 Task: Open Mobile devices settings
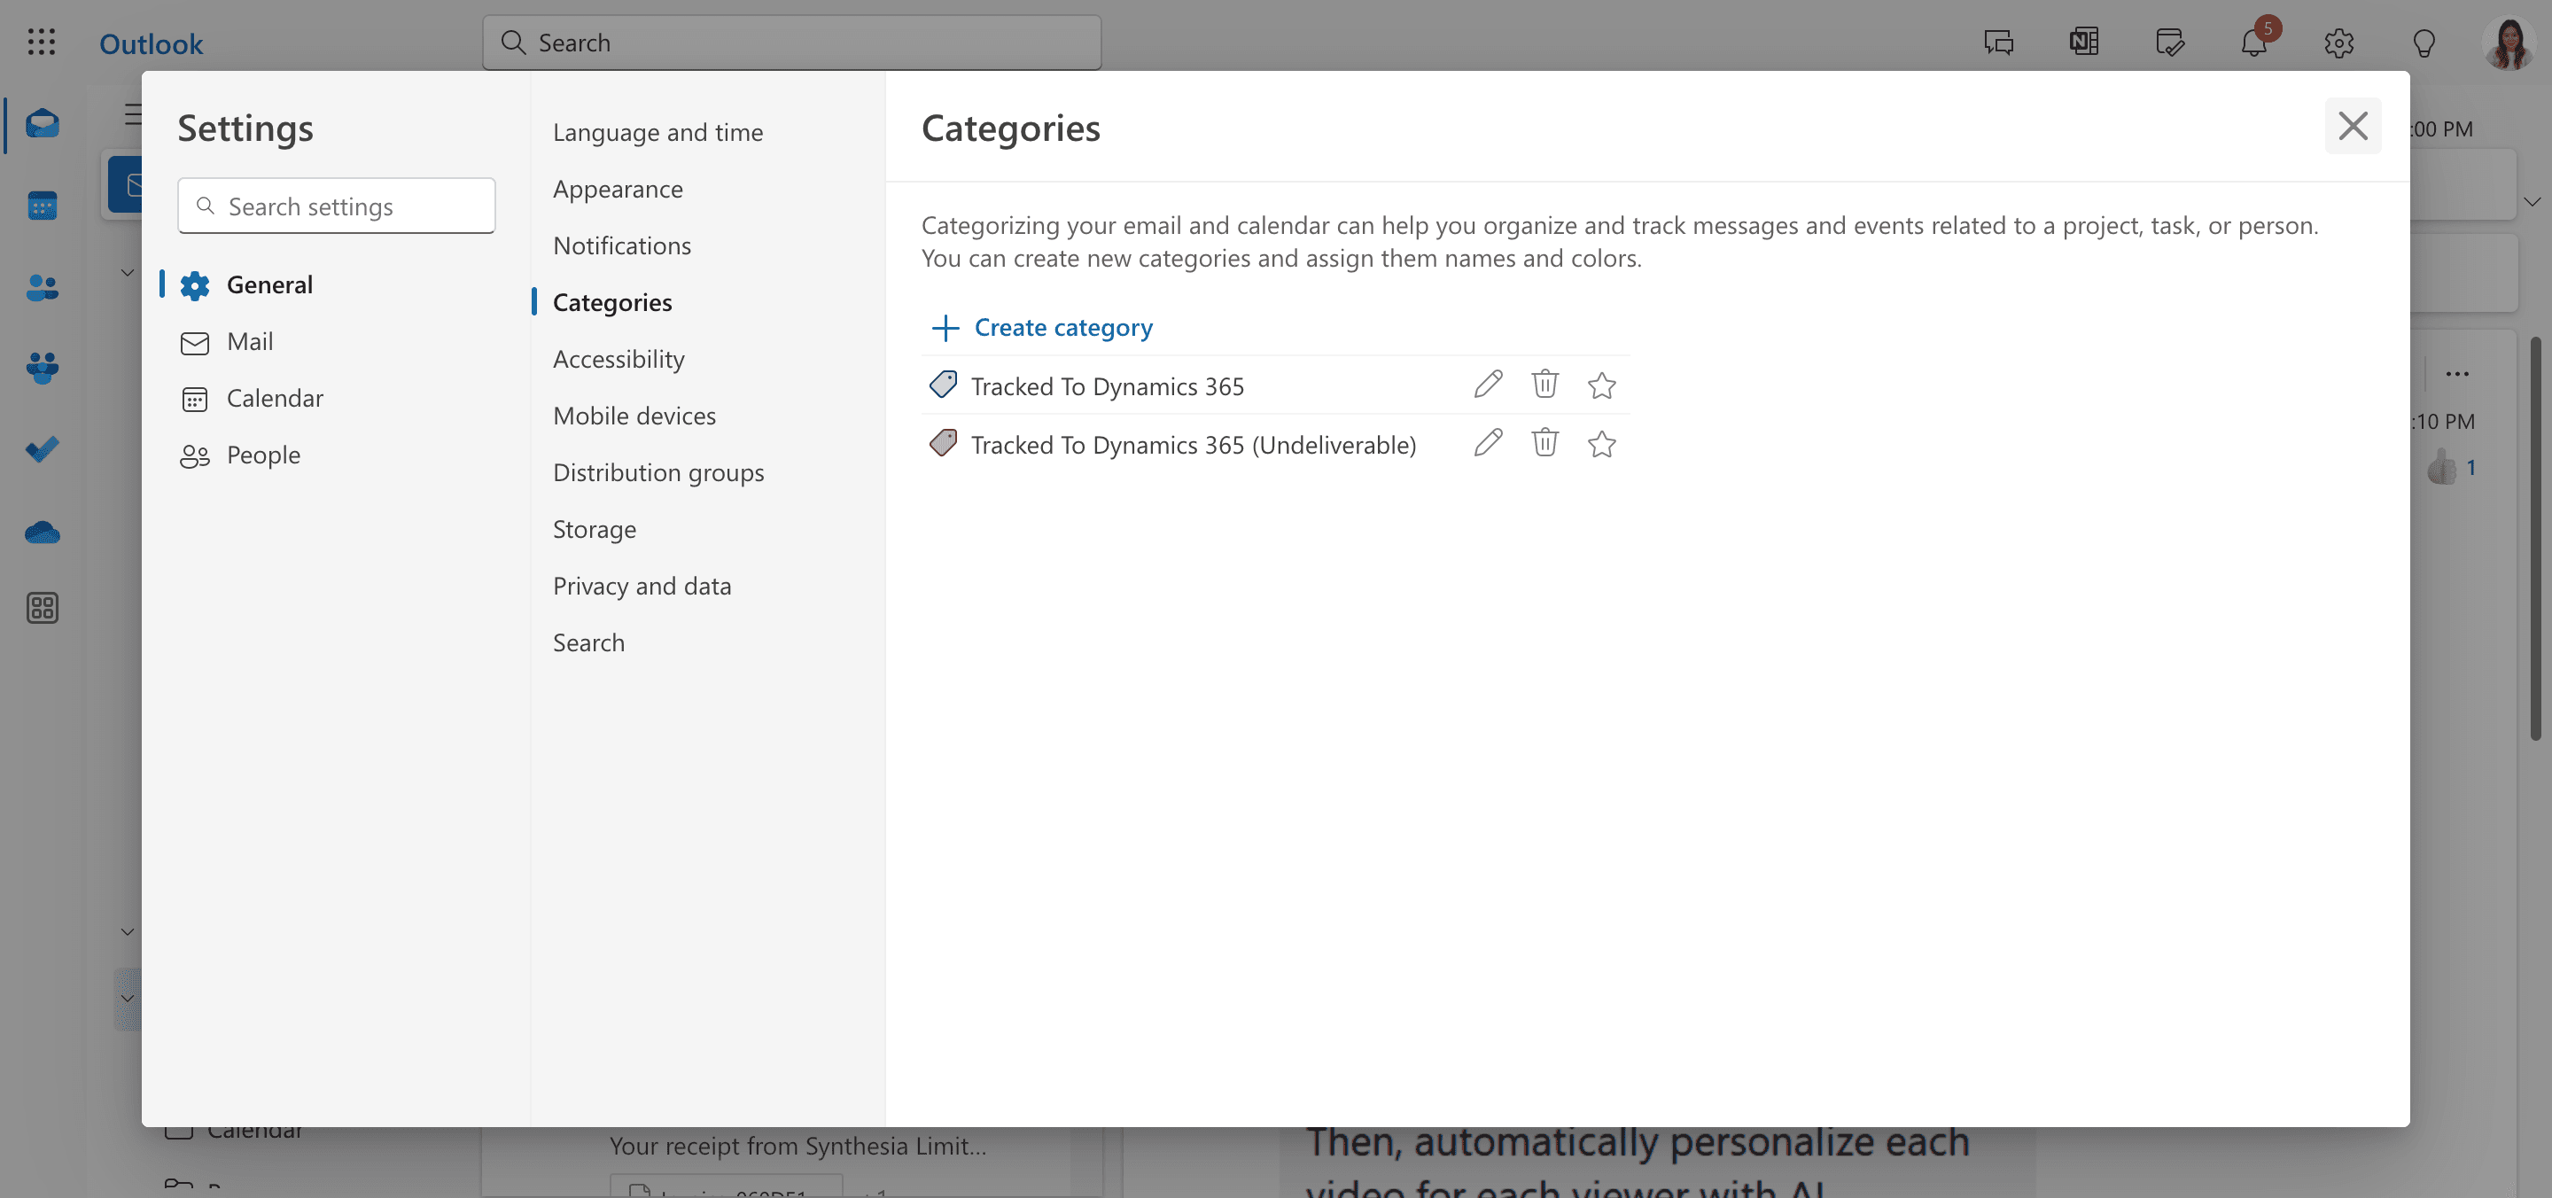(x=634, y=416)
